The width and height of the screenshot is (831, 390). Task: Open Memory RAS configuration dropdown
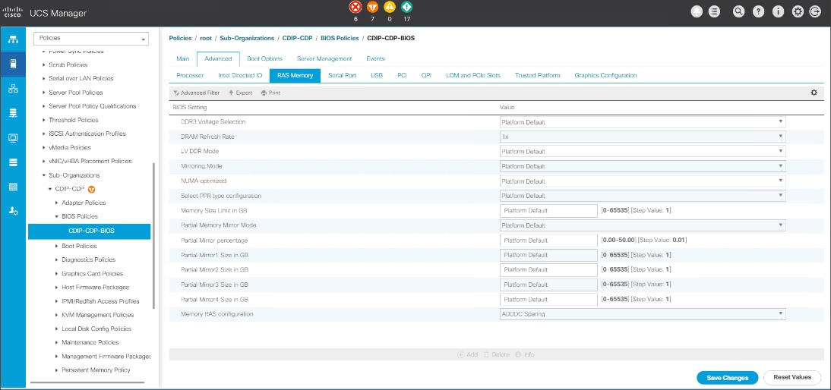click(x=643, y=314)
